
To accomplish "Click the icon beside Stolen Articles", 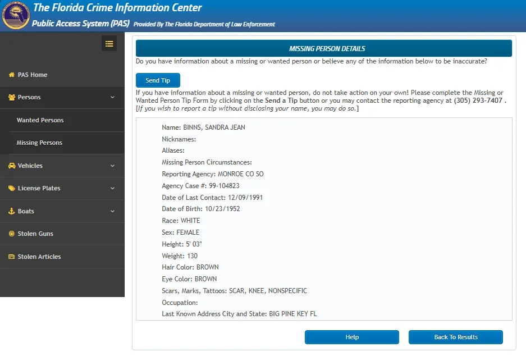I will pyautogui.click(x=12, y=257).
